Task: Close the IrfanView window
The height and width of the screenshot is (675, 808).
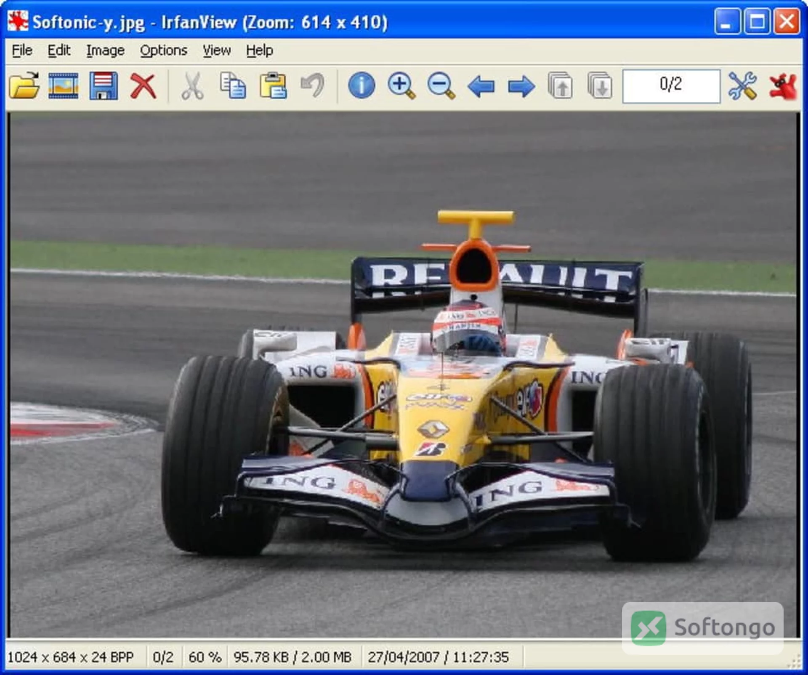Action: pos(787,21)
